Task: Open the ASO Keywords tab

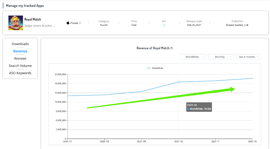Action: 20,73
